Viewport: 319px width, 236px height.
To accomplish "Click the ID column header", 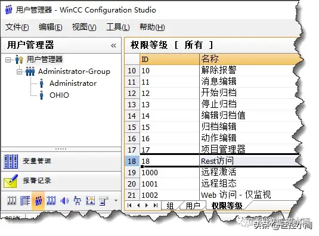I will tap(169, 60).
